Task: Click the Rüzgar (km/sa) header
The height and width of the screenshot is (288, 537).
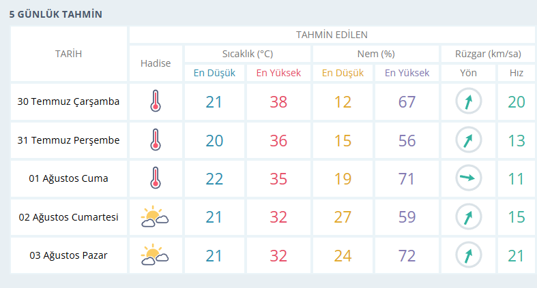Action: coord(488,54)
